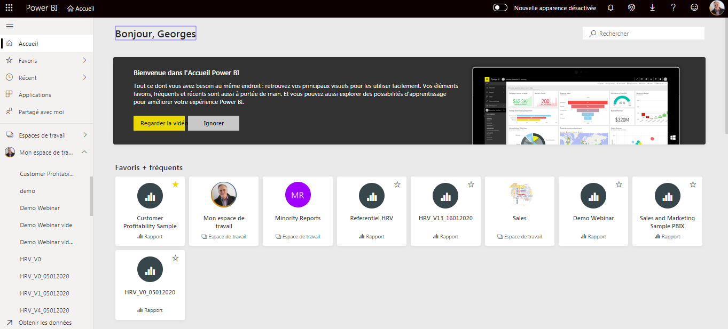This screenshot has width=728, height=329.
Task: Click the Power BI title link
Action: coord(42,8)
